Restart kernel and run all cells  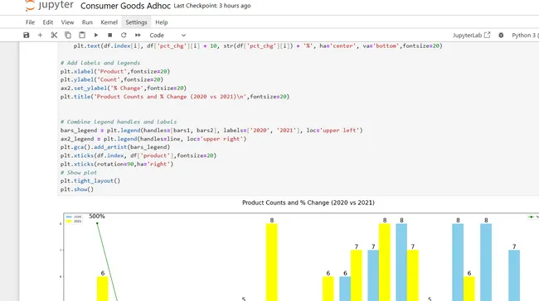(138, 35)
